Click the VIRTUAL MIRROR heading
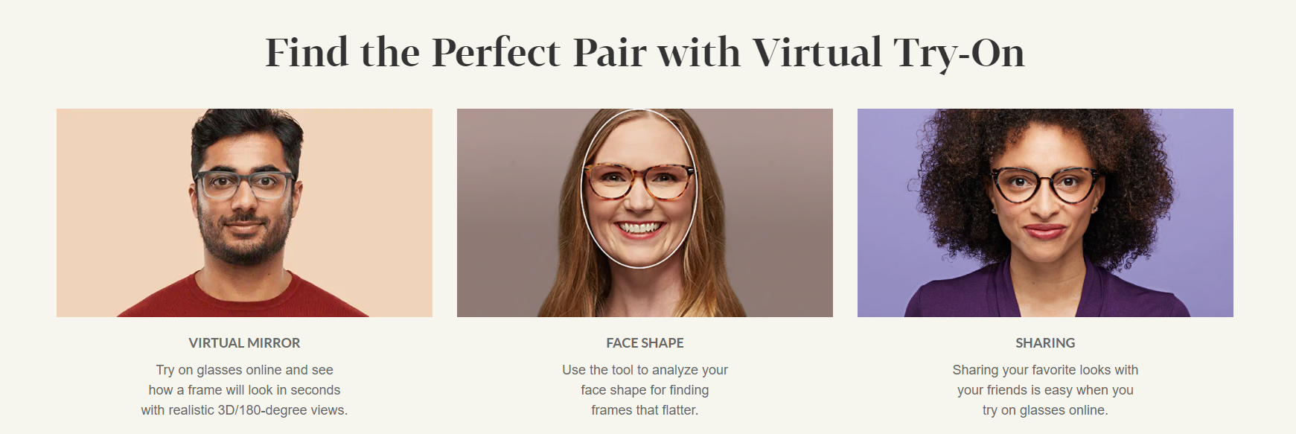Viewport: 1296px width, 434px height. pyautogui.click(x=244, y=343)
